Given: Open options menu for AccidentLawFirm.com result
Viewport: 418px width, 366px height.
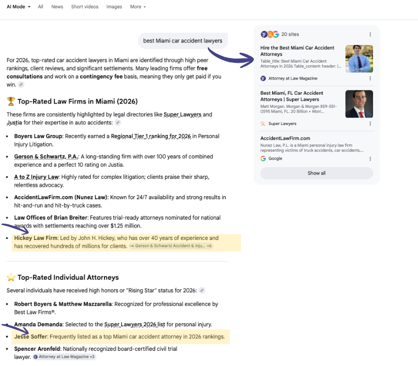Looking at the screenshot, I should click(370, 159).
